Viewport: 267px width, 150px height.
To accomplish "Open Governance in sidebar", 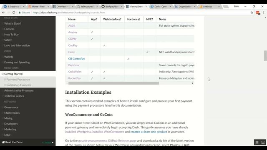I will coord(11,107).
